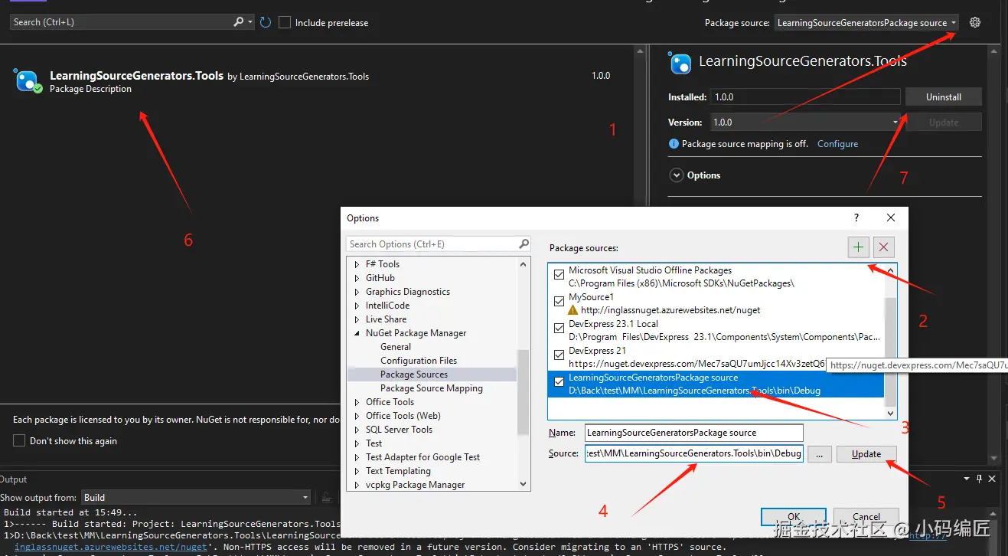1008x556 pixels.
Task: Click the Search Options magnifier icon
Action: [524, 244]
